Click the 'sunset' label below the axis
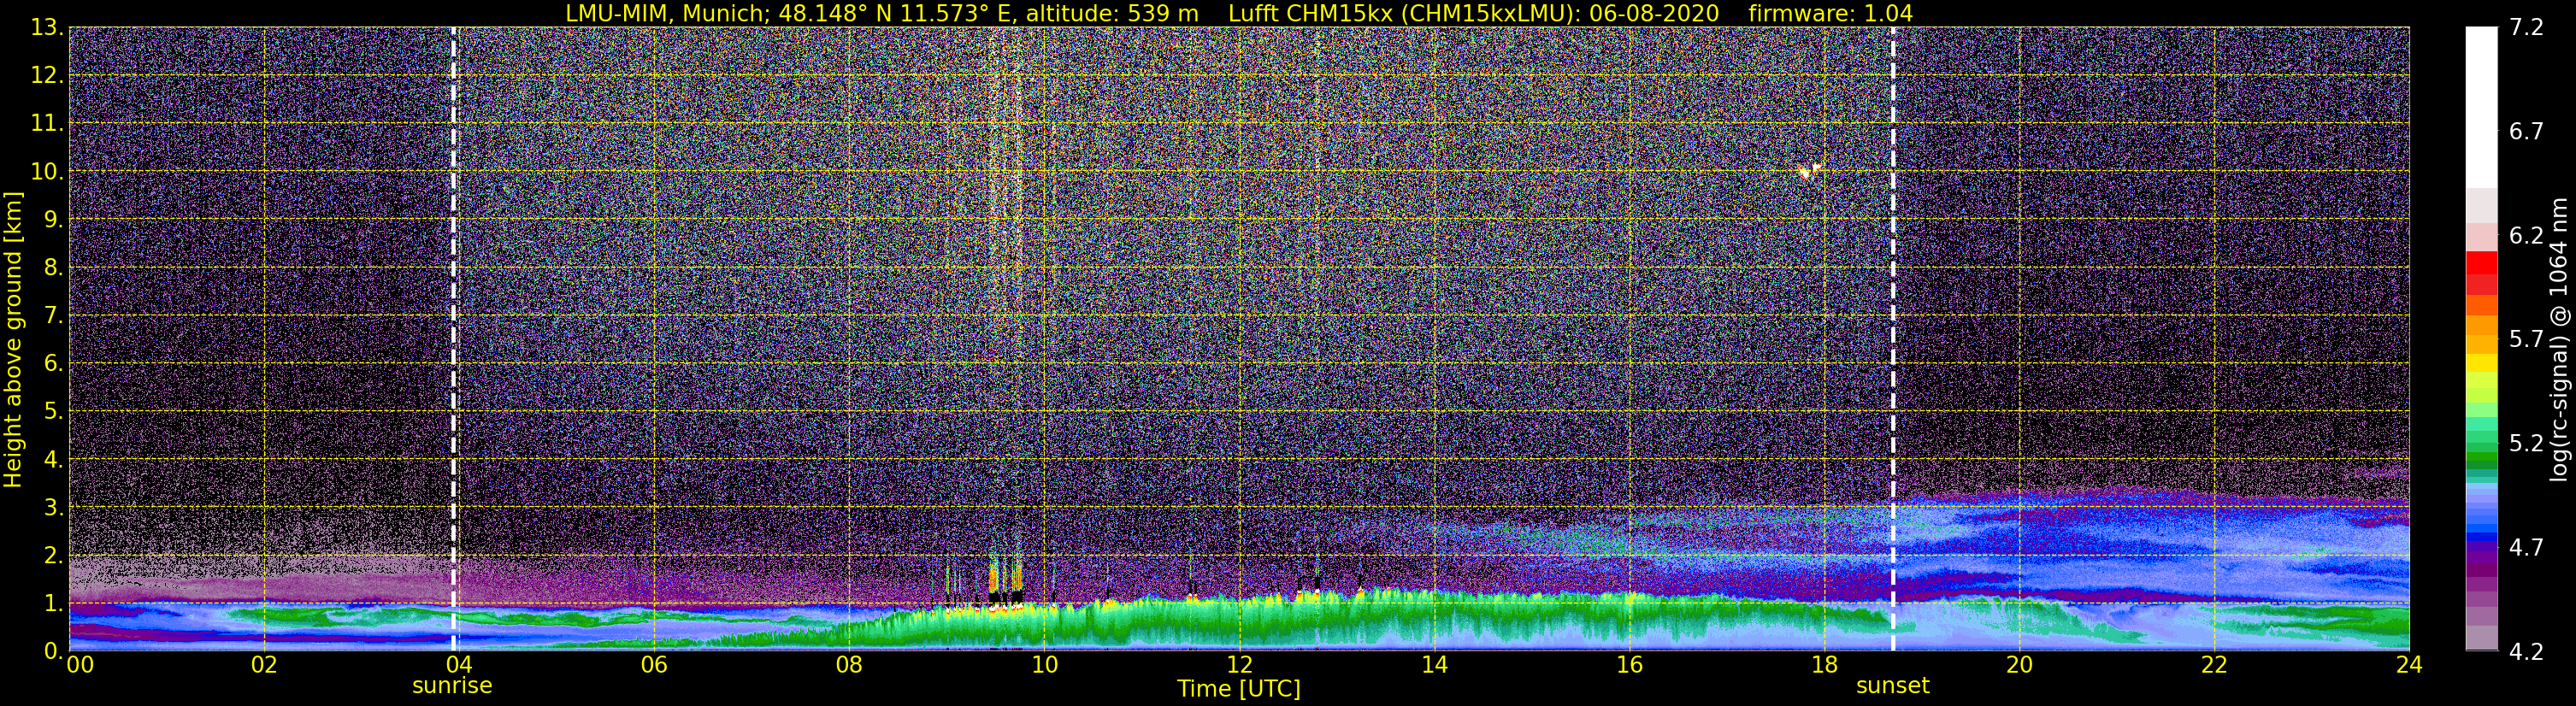This screenshot has width=2576, height=706. 1892,686
